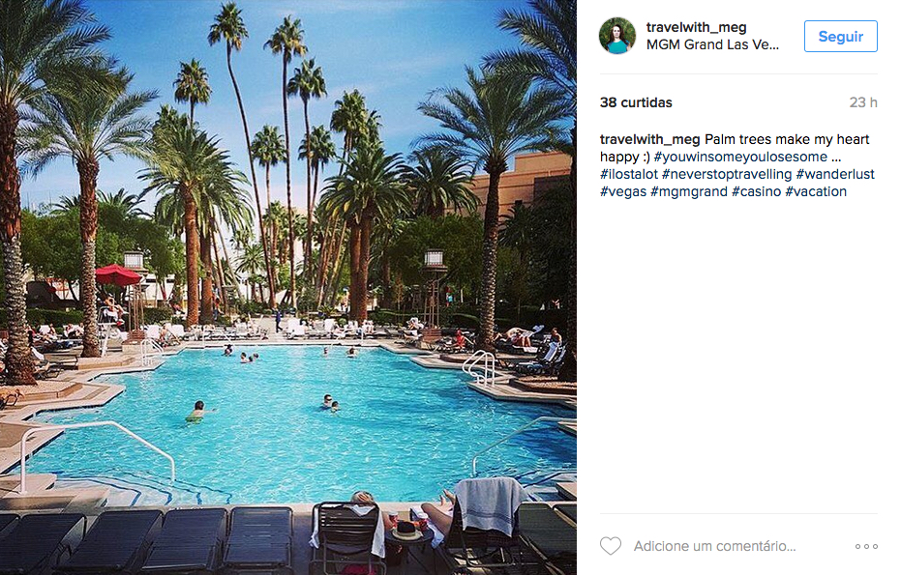The image size is (901, 575).
Task: Open the 23 h timestamp link
Action: point(863,102)
